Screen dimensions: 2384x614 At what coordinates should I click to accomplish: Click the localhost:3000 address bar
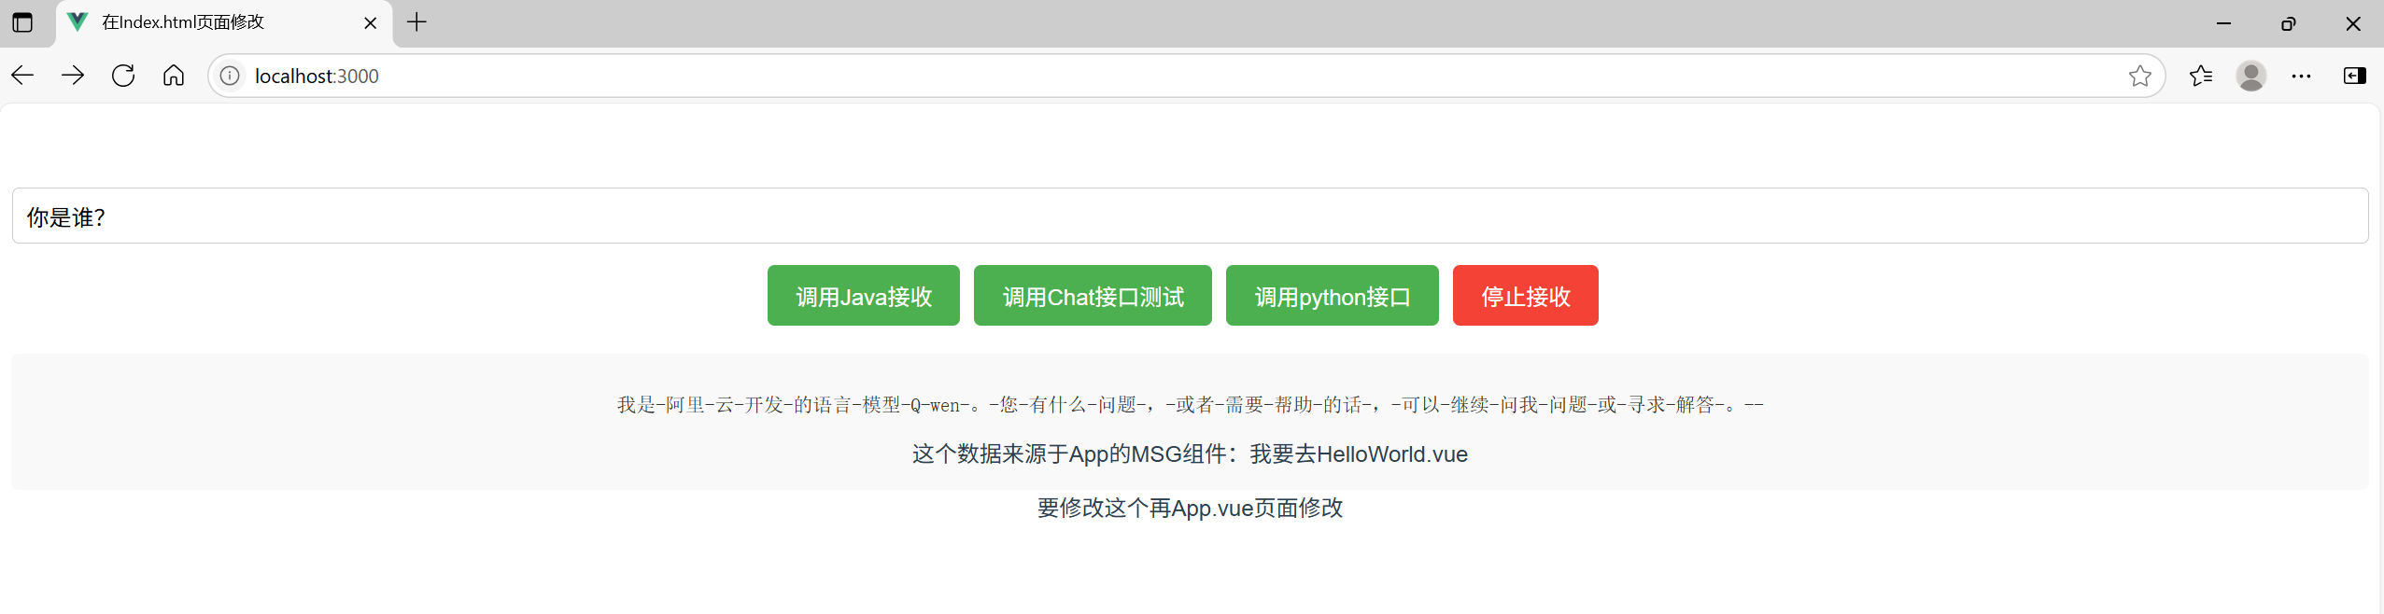[1186, 76]
